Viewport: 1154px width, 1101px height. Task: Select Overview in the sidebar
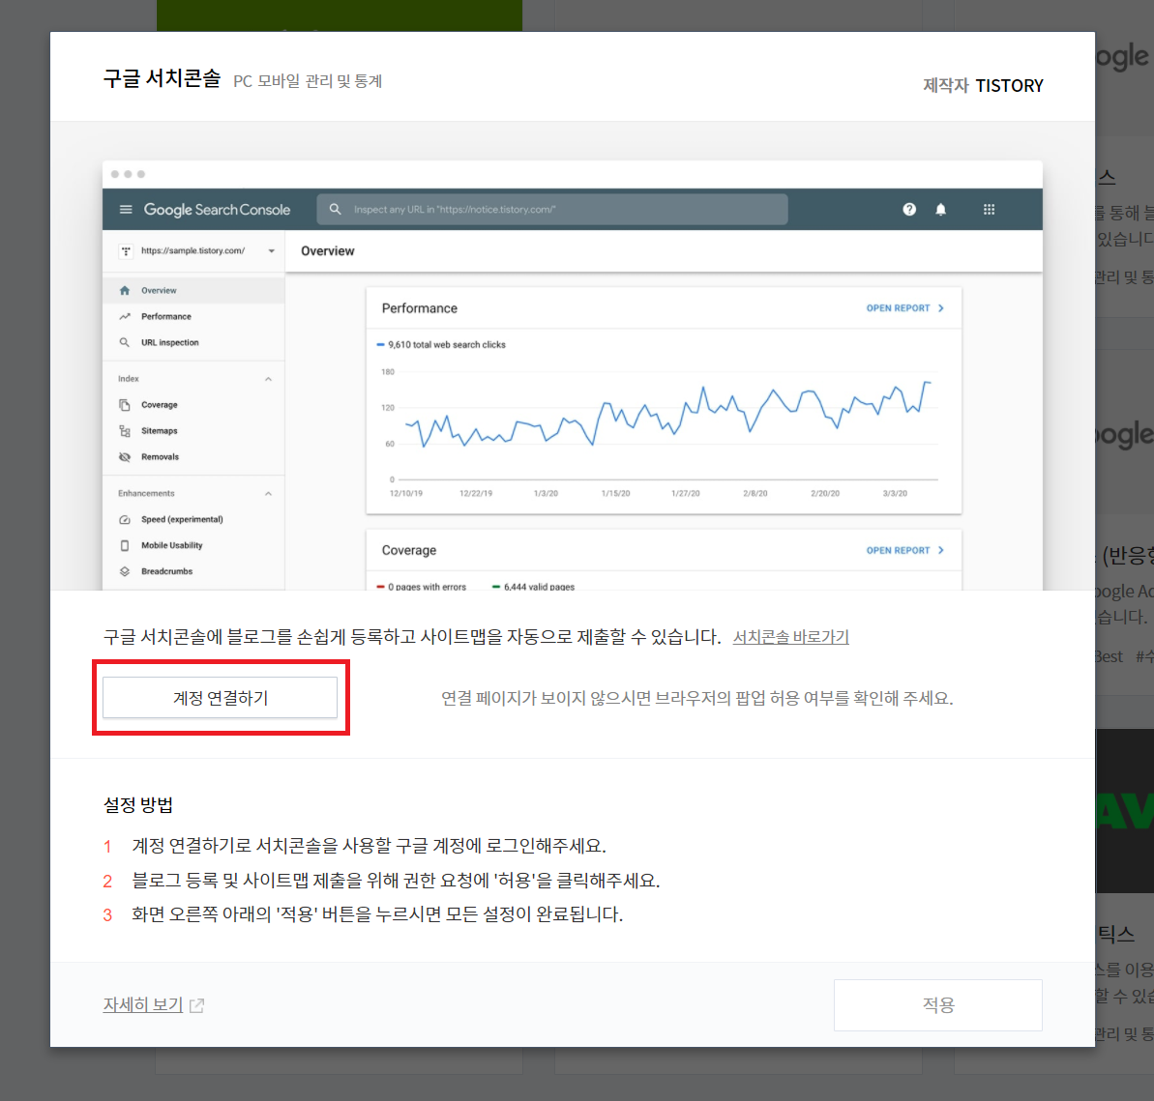pyautogui.click(x=193, y=291)
